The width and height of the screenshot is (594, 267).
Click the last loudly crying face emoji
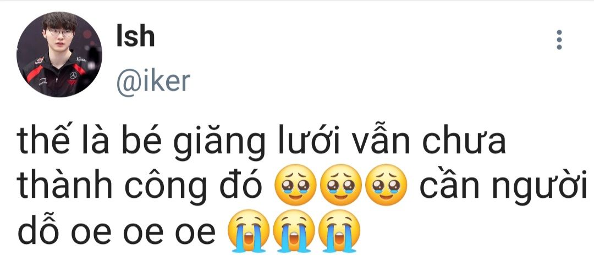pos(339,231)
